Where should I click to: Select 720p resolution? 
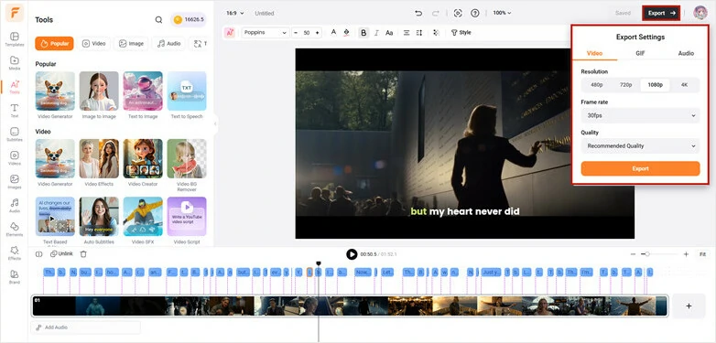pos(625,85)
